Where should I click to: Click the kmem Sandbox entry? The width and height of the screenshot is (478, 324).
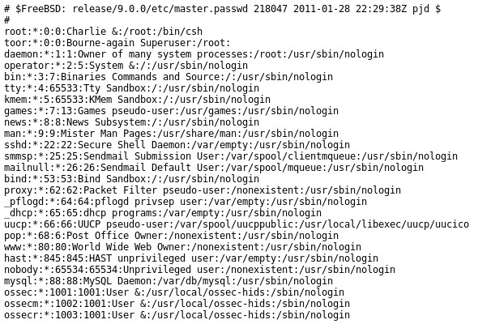(137, 100)
